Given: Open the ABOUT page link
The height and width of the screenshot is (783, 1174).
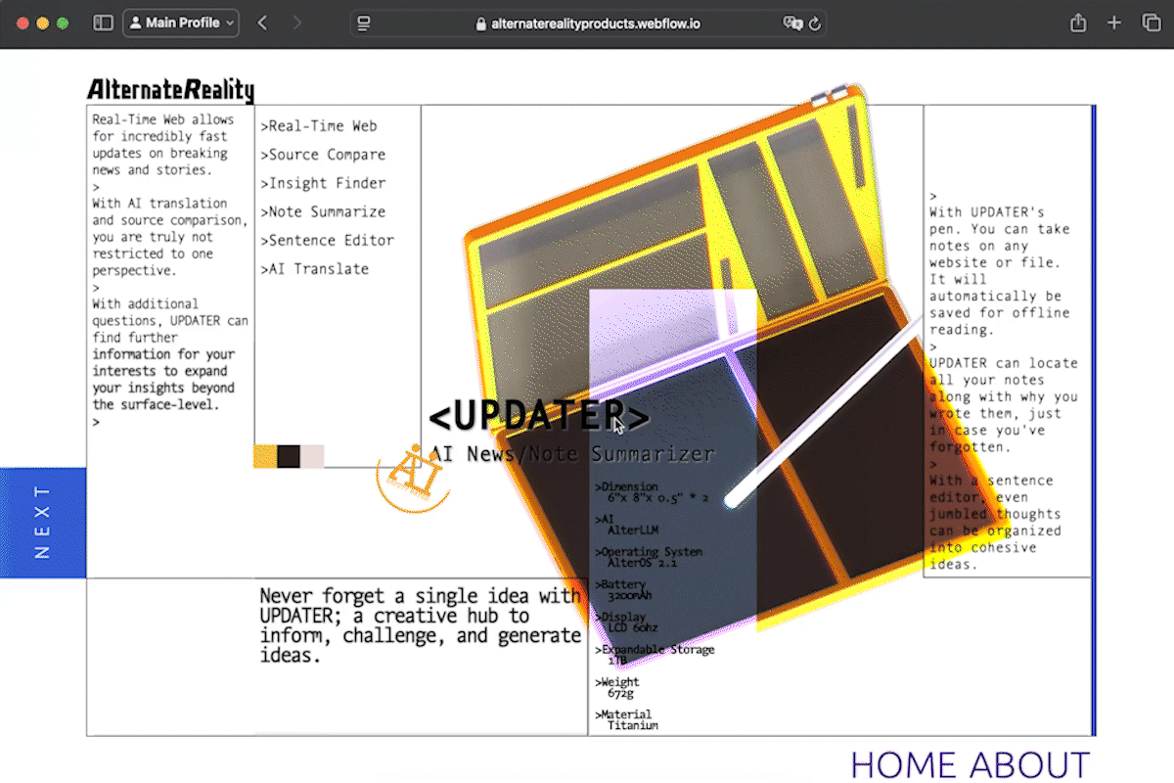Looking at the screenshot, I should [x=1029, y=764].
